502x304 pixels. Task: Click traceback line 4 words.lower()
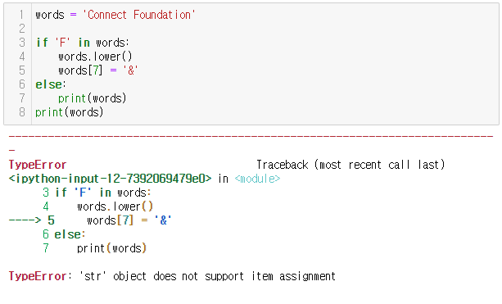98,206
